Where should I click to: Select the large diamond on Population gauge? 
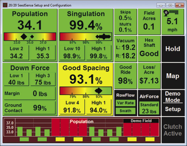click(x=24, y=37)
